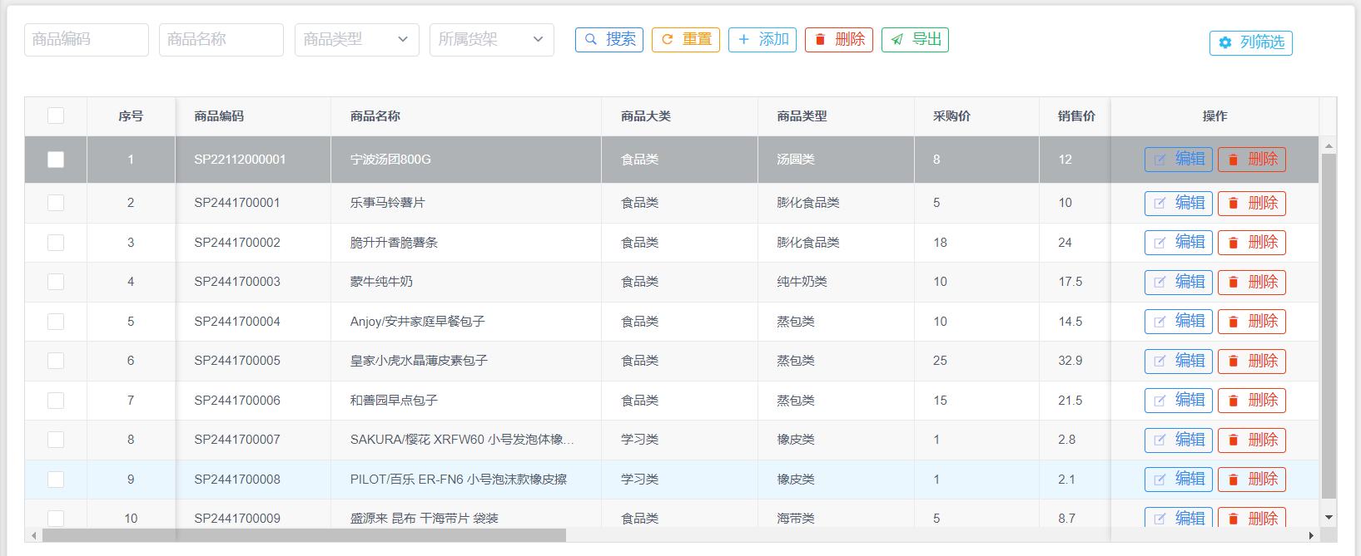Click the refresh icon on the 重置 button
Viewport: 1361px width, 556px height.
667,39
